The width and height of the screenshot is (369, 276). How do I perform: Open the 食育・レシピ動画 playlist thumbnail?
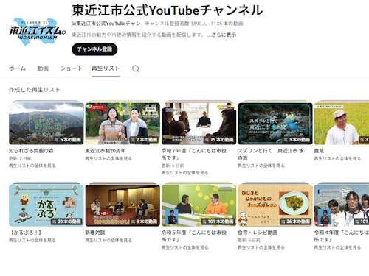pyautogui.click(x=275, y=205)
